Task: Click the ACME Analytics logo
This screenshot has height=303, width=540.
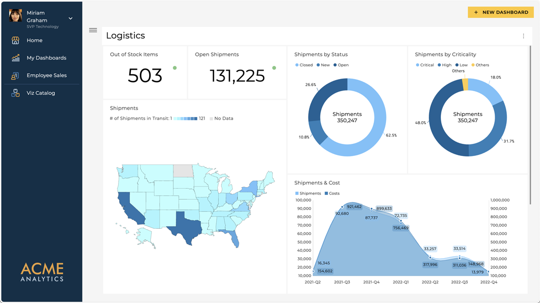Action: 42,272
